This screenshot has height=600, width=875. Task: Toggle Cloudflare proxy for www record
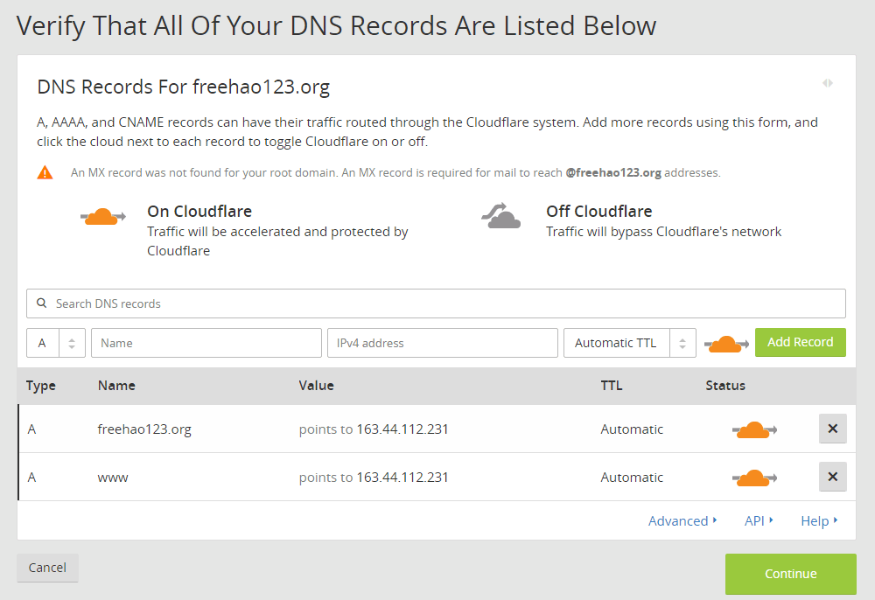753,478
